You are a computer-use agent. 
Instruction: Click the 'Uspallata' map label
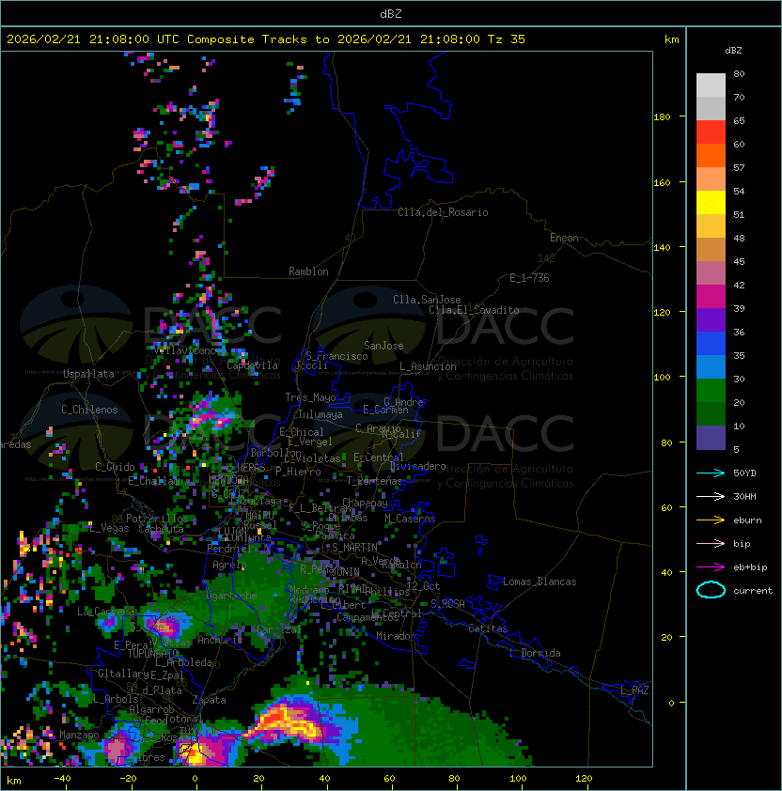pos(89,374)
